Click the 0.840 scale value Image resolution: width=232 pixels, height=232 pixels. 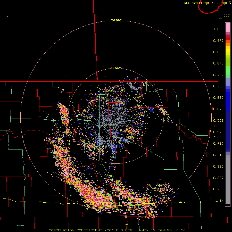[218, 63]
